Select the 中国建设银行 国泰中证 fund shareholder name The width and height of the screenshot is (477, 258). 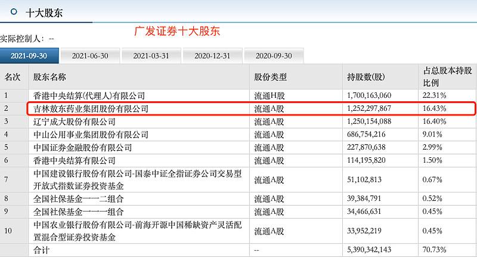coord(138,179)
